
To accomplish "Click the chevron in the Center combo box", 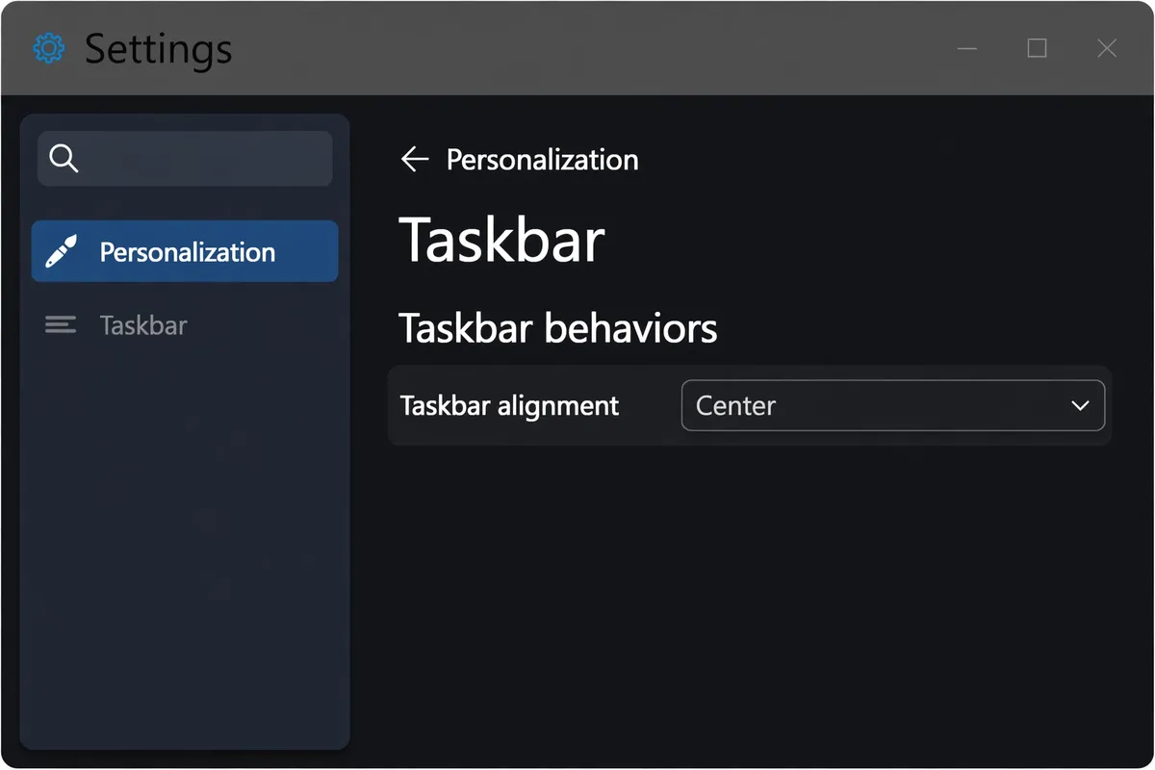I will point(1080,406).
